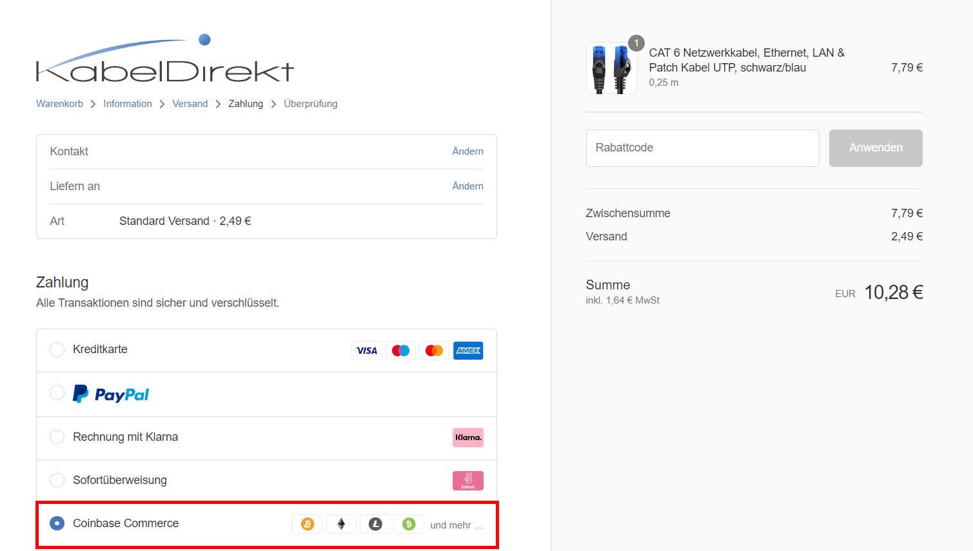Click the KabelDirekt logo

tap(165, 58)
